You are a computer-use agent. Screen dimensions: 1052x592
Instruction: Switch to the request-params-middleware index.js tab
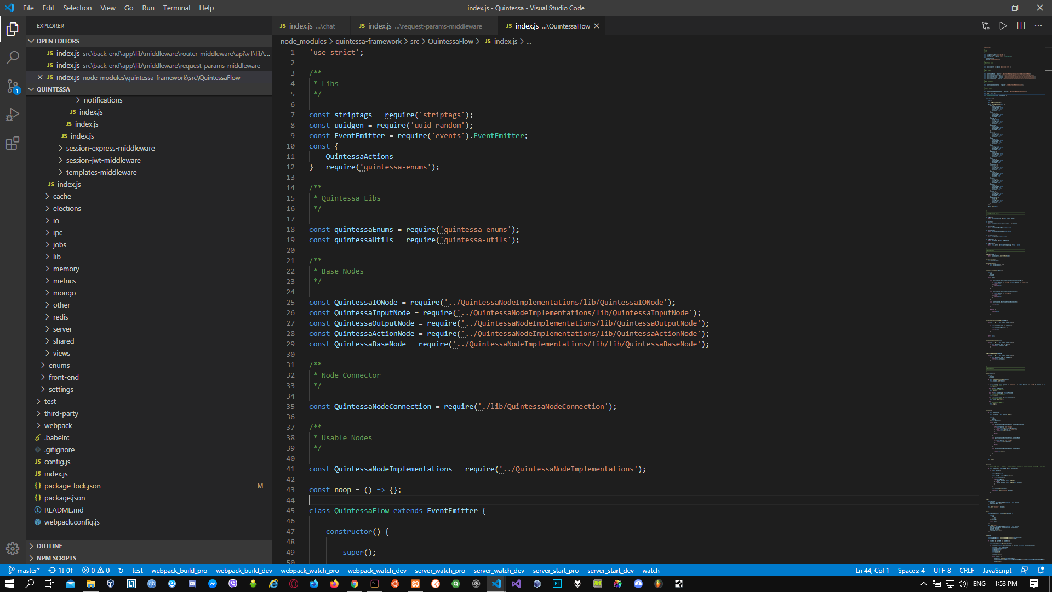[x=421, y=26]
